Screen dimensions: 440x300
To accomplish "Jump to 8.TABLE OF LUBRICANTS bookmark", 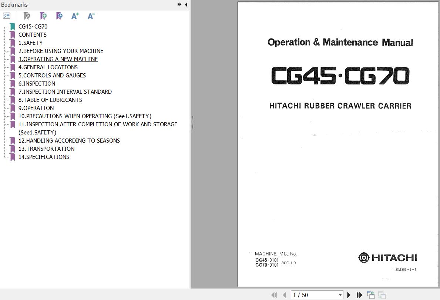I will tap(50, 100).
